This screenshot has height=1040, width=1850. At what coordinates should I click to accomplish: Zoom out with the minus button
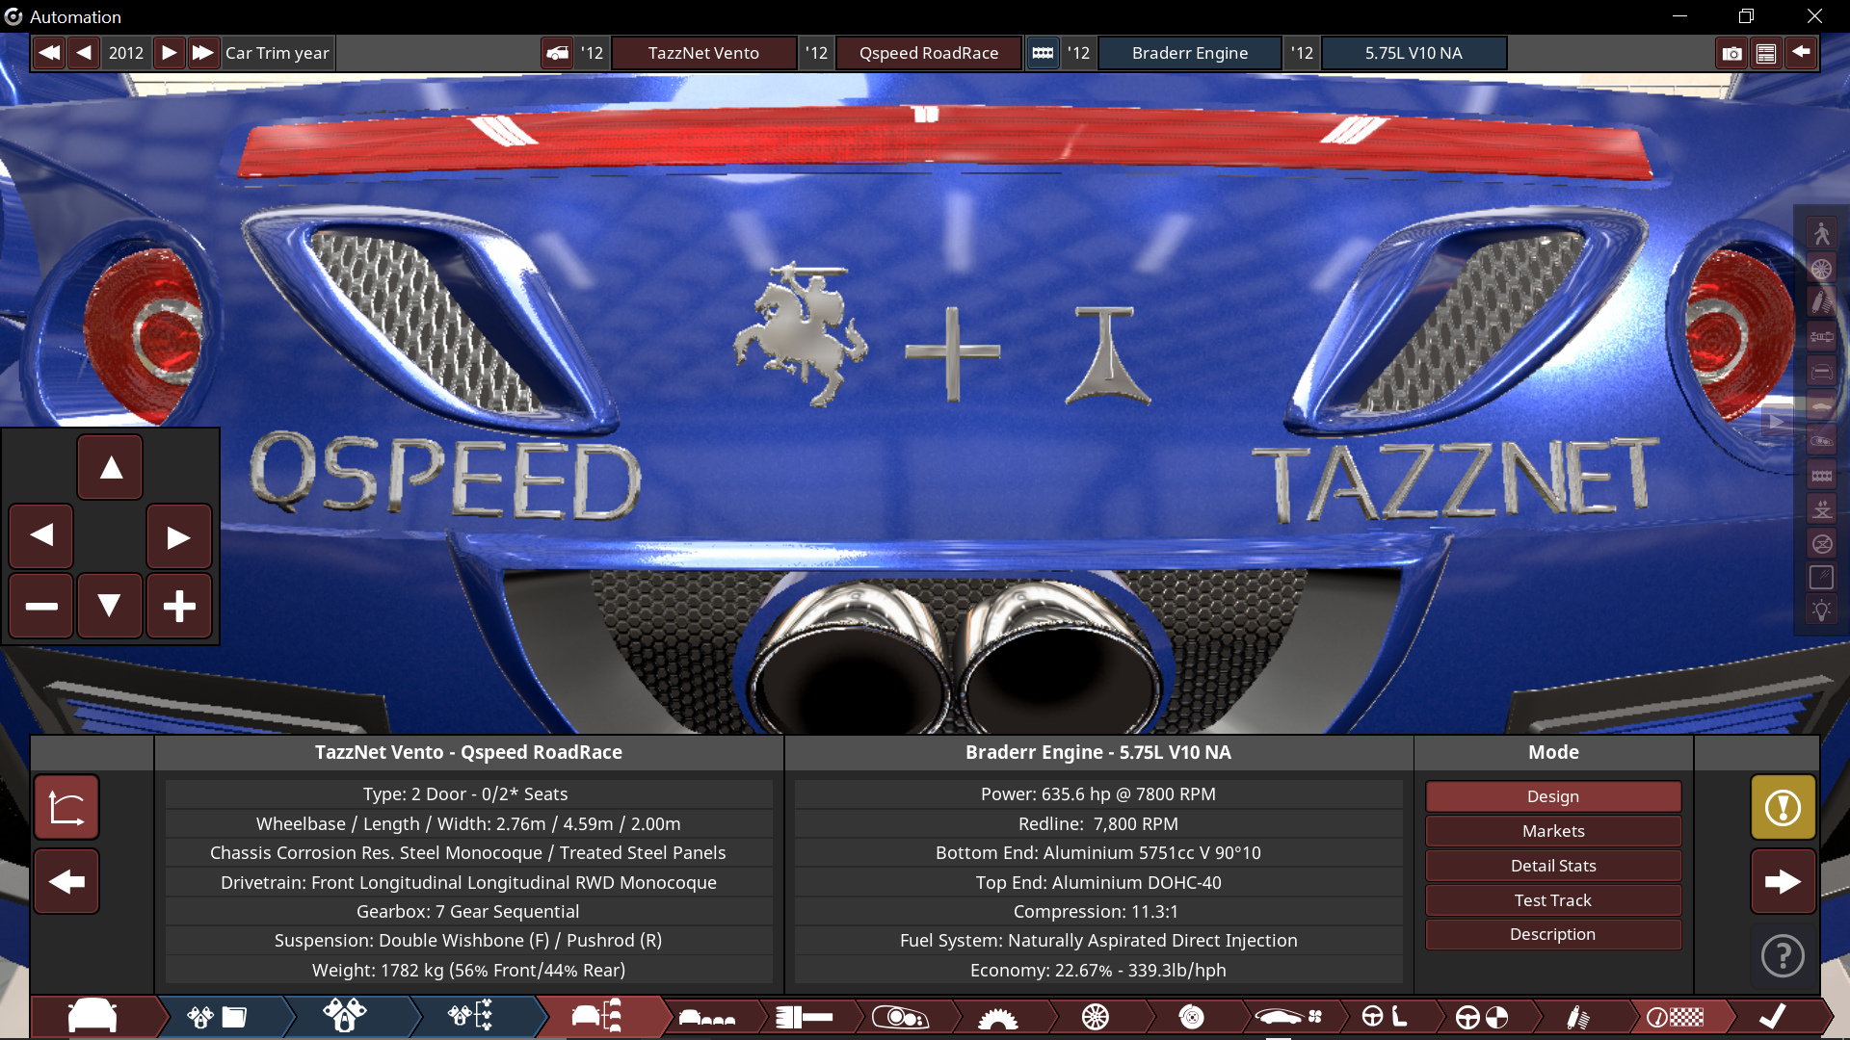tap(41, 606)
